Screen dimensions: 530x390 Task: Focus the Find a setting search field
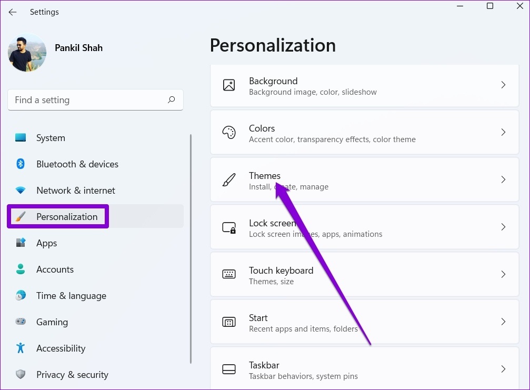[x=95, y=99]
